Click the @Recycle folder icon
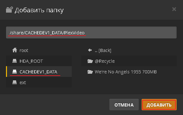 pyautogui.click(x=90, y=61)
